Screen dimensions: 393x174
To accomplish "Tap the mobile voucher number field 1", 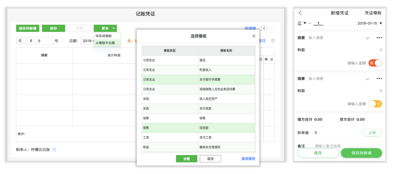I will (x=318, y=23).
